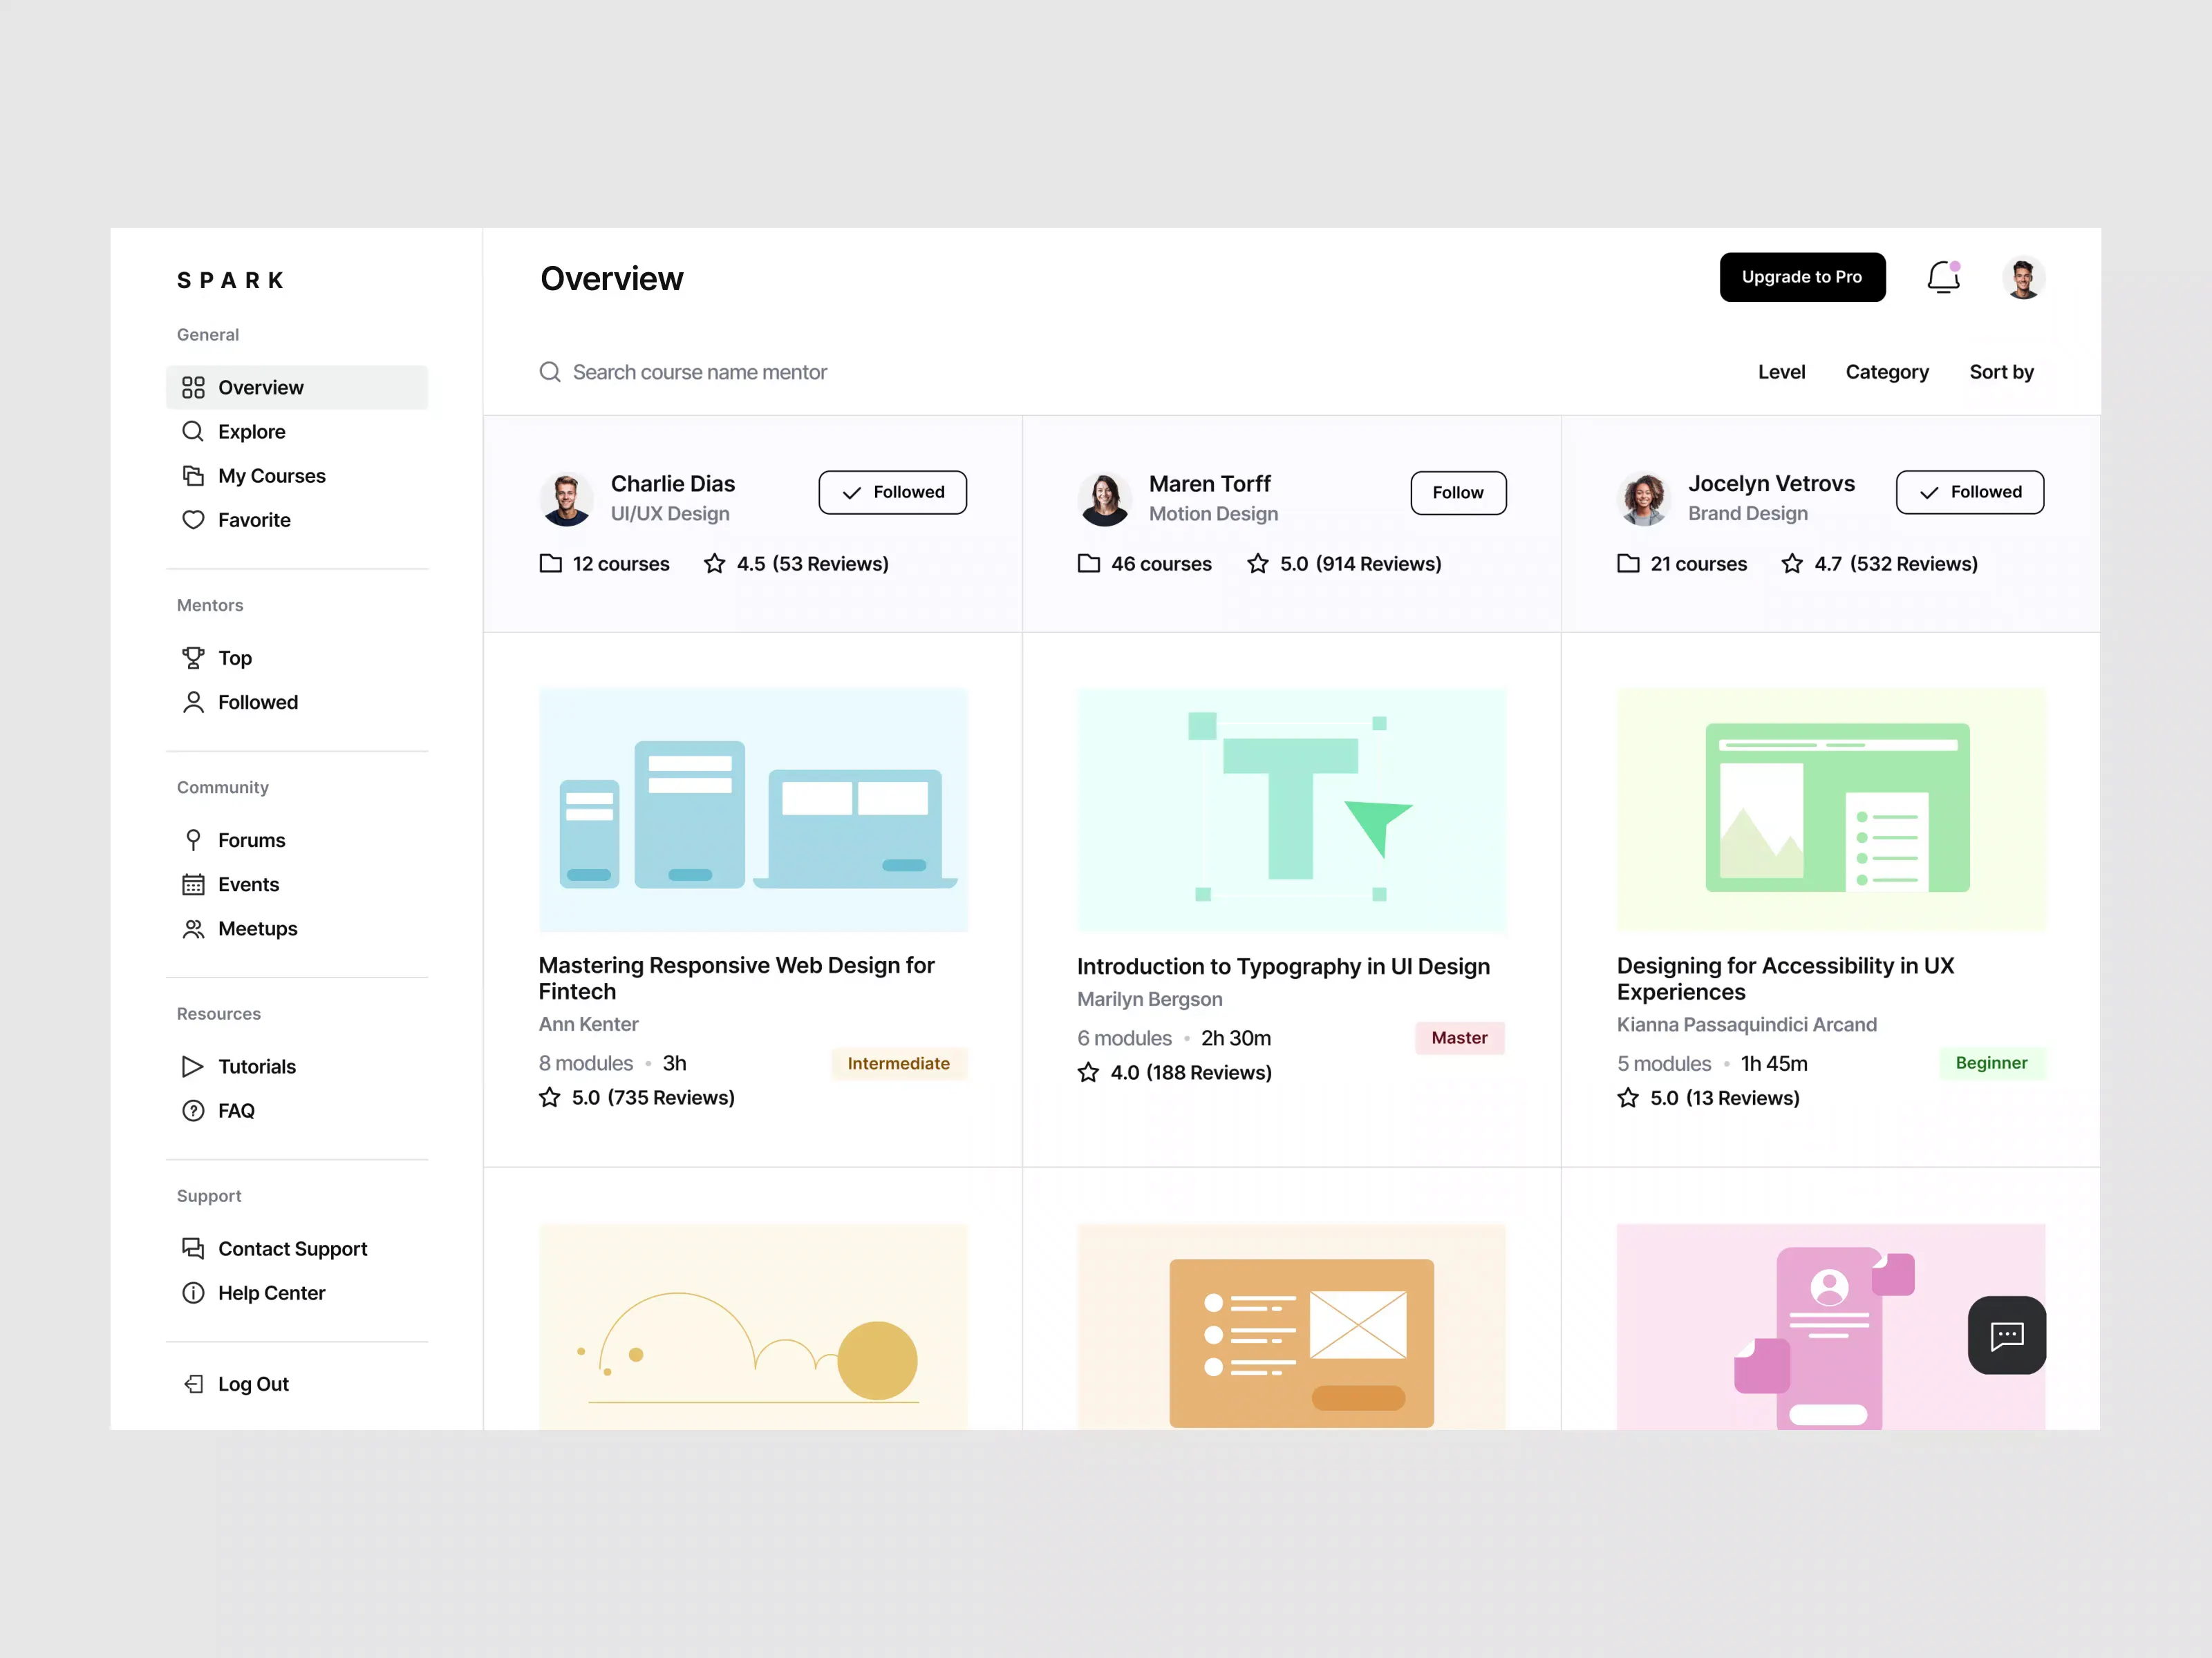This screenshot has width=2212, height=1658.
Task: Click the Events calendar icon
Action: 193,884
